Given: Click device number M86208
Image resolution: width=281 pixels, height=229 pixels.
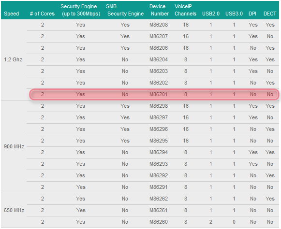Looking at the screenshot, I should pos(159,25).
